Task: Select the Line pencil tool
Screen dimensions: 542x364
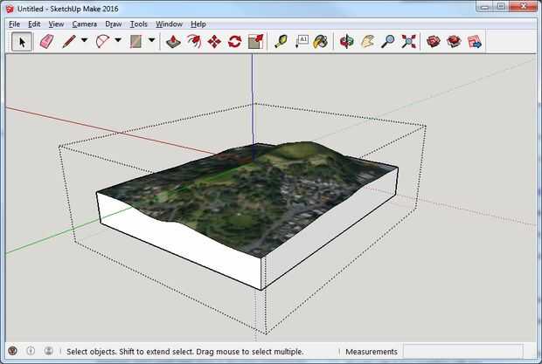Action: pos(69,42)
